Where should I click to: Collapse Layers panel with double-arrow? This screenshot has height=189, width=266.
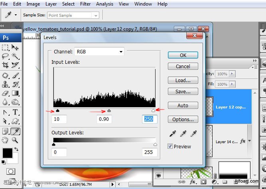tap(255, 61)
